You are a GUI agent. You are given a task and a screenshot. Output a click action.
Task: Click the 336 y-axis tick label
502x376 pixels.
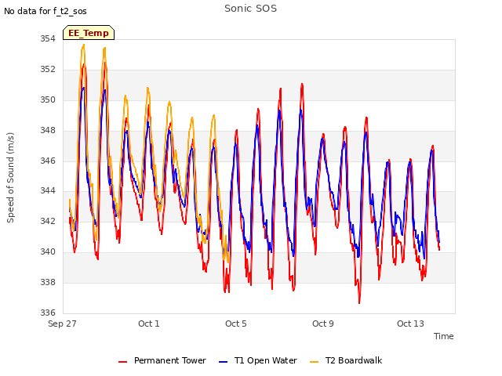(x=48, y=313)
